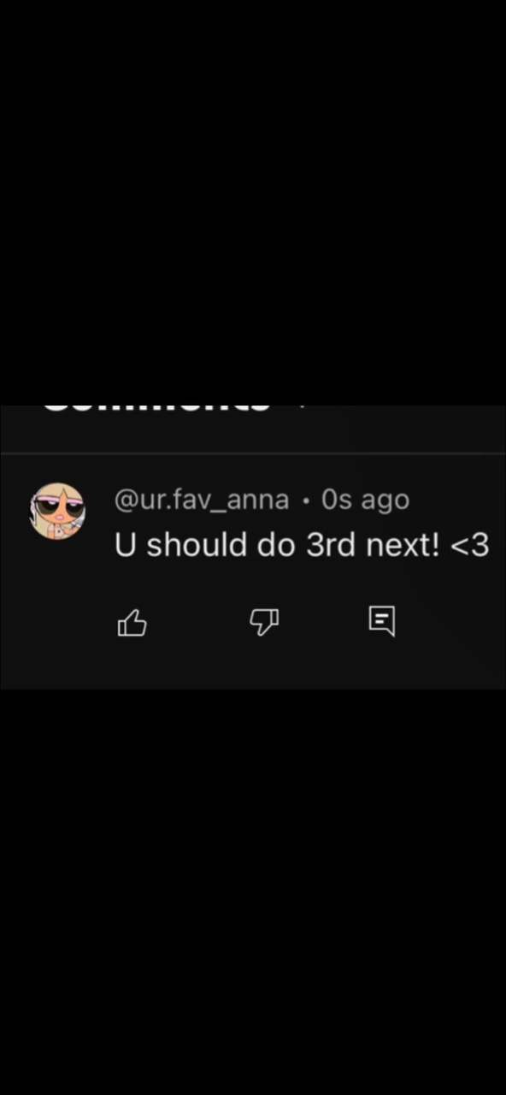This screenshot has height=1095, width=506.
Task: Tap the small count next to Comments header
Action: pos(302,406)
